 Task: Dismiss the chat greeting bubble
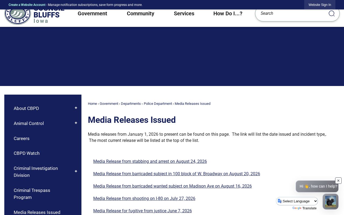(338, 181)
